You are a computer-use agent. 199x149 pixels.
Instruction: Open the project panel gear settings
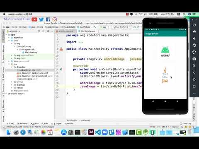[x=48, y=31]
